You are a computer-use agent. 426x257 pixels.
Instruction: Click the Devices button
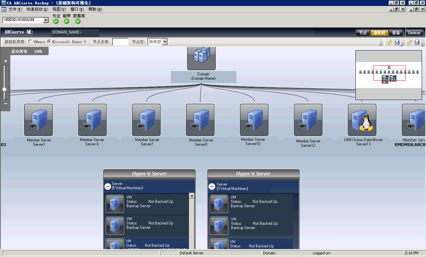tap(414, 33)
